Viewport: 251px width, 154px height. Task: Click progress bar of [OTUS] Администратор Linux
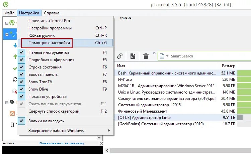244,117
